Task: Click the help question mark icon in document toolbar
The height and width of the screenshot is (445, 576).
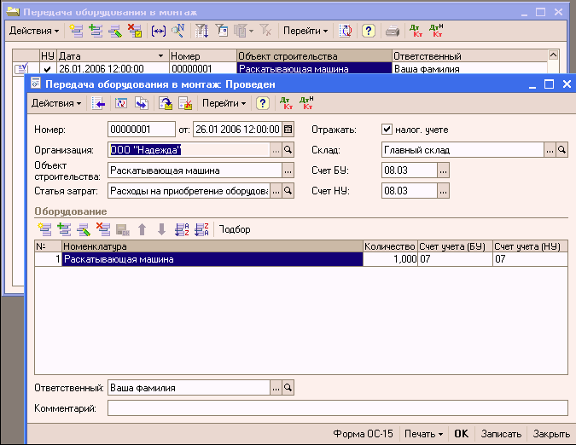Action: 264,103
